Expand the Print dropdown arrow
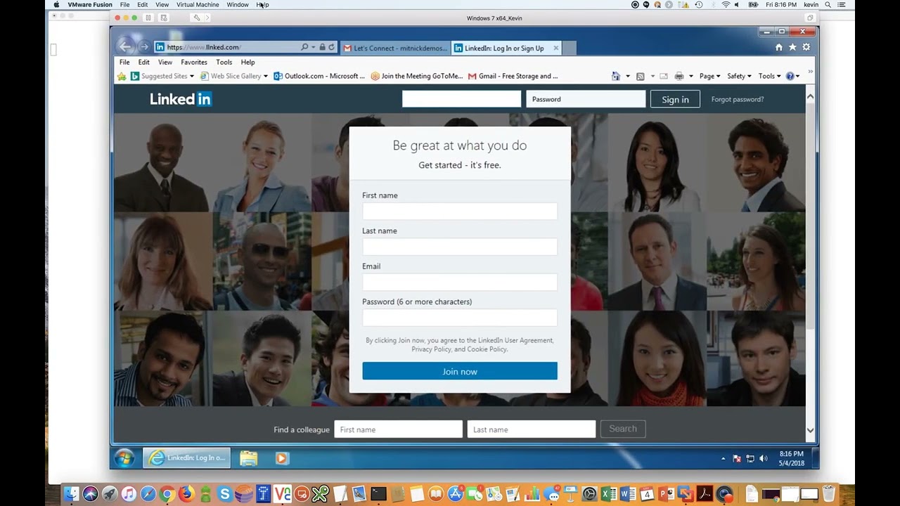The width and height of the screenshot is (900, 506). click(x=690, y=76)
